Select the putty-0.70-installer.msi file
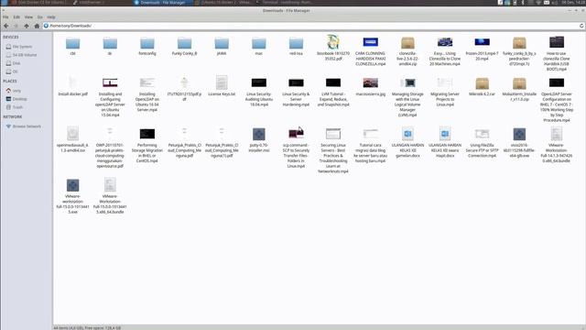This screenshot has width=586, height=330. pos(258,140)
